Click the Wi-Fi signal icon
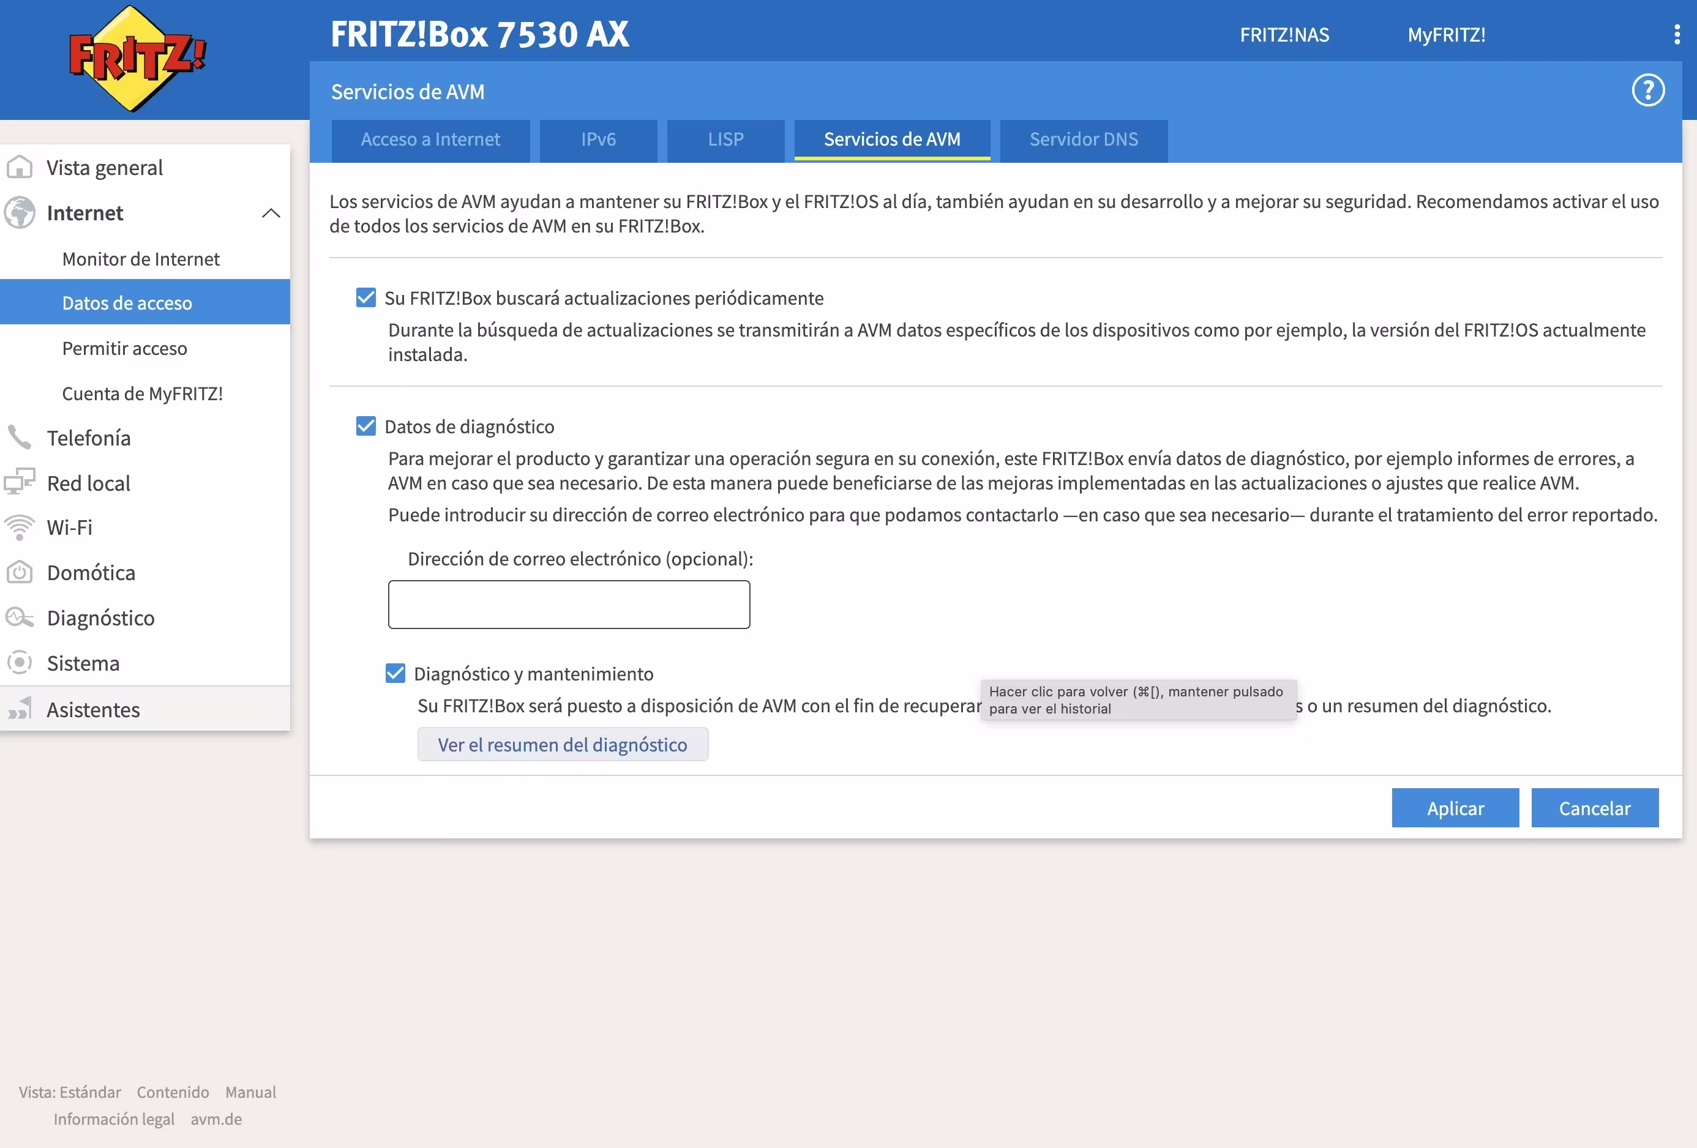This screenshot has width=1697, height=1148. click(20, 527)
